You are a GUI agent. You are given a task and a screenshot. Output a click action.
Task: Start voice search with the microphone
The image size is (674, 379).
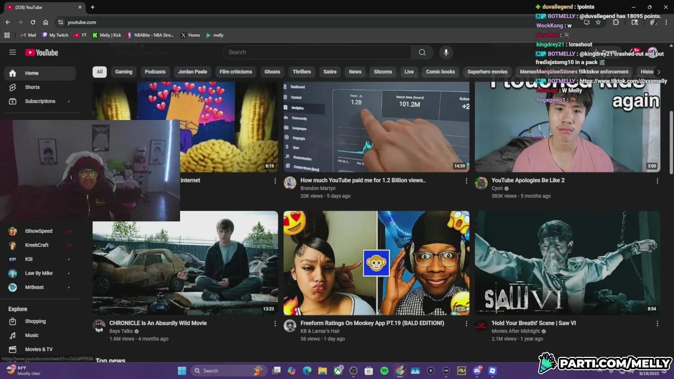click(x=446, y=52)
